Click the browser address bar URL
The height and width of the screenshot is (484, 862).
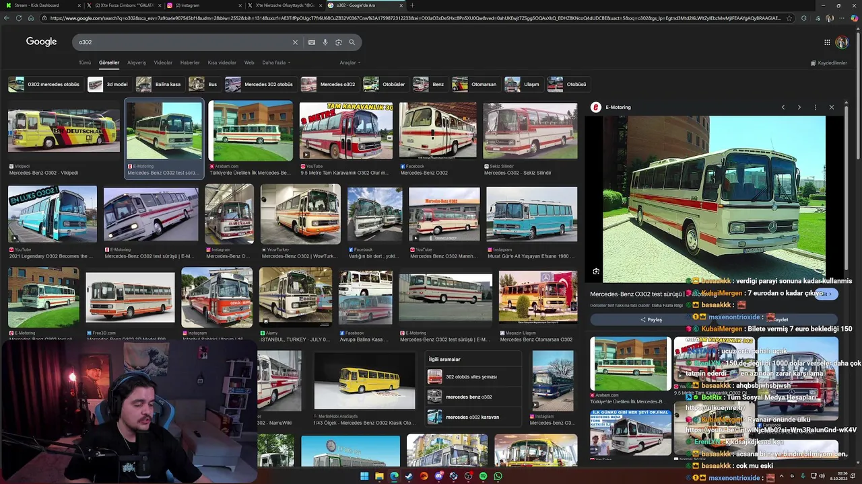pos(414,18)
